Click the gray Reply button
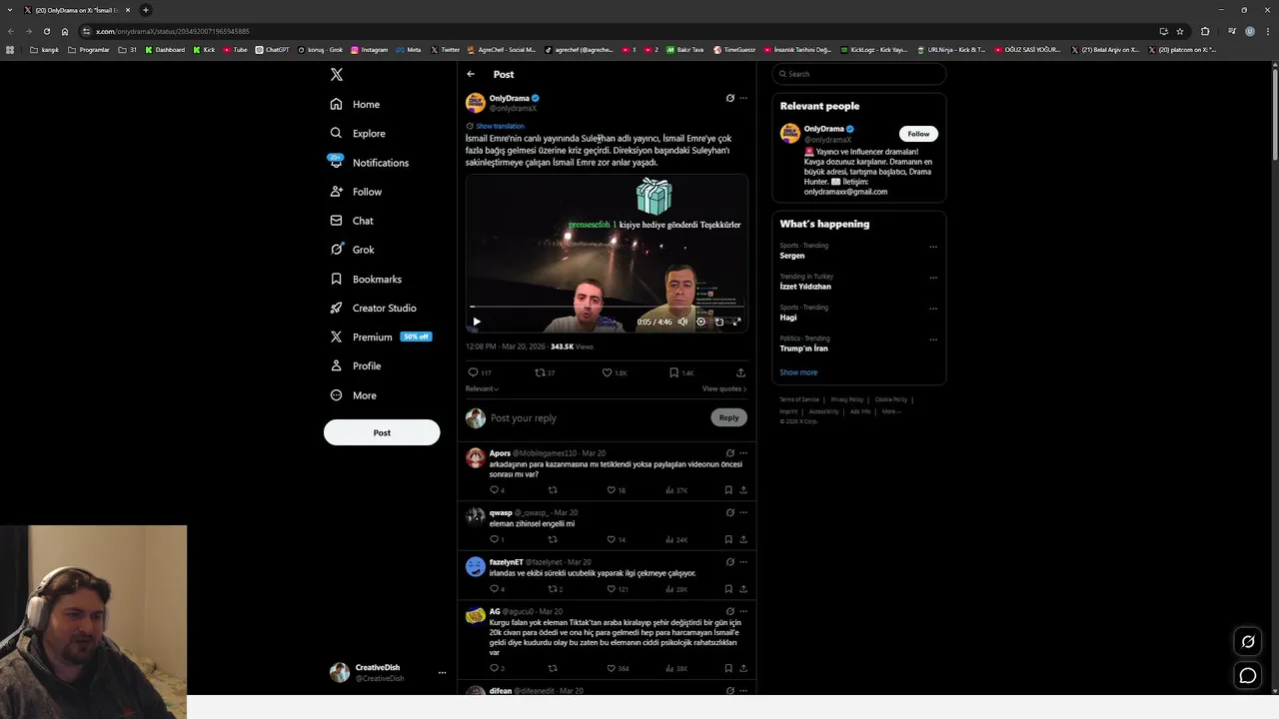The height and width of the screenshot is (719, 1279). click(x=729, y=417)
